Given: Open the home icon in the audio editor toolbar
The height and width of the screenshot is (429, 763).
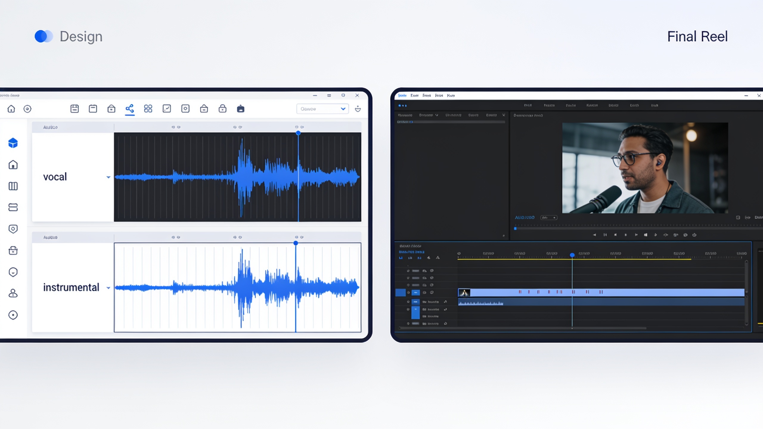Looking at the screenshot, I should click(11, 109).
